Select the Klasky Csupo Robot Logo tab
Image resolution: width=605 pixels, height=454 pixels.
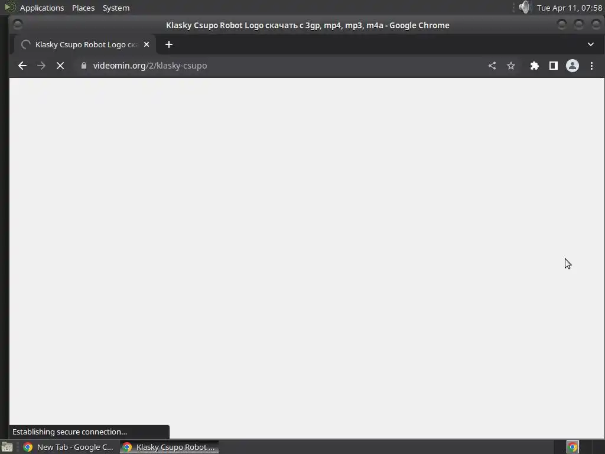click(x=85, y=44)
